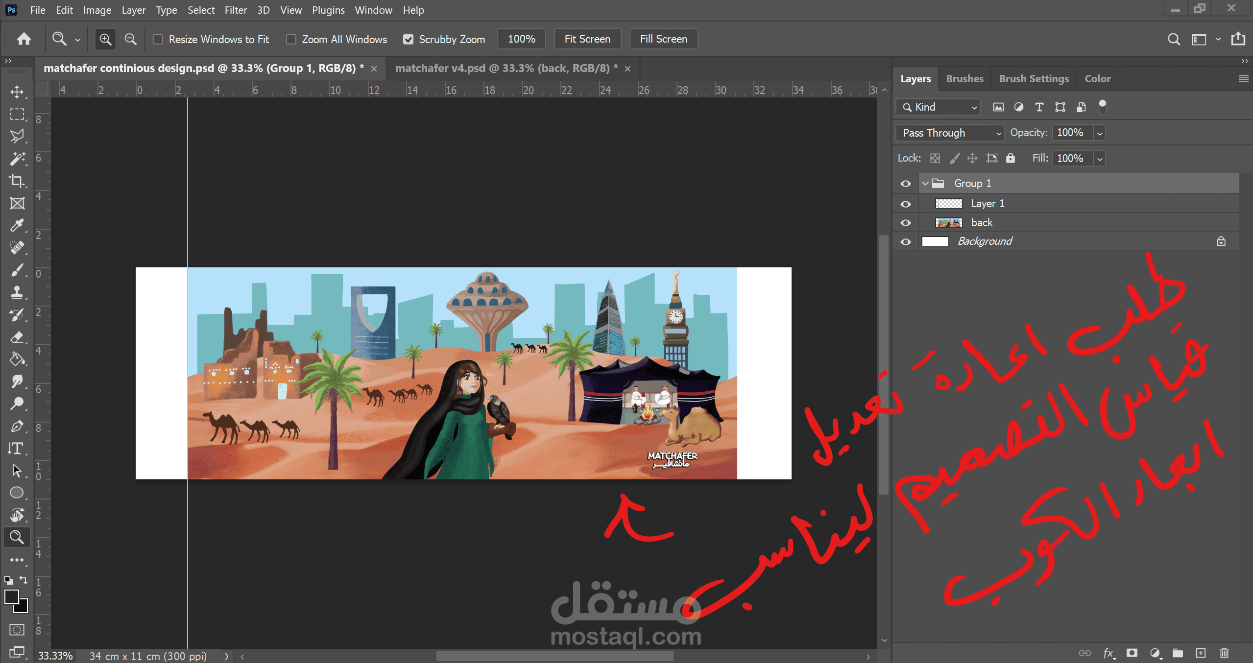Add a layer mask from panel footer
This screenshot has height=663, width=1253.
click(x=1132, y=653)
